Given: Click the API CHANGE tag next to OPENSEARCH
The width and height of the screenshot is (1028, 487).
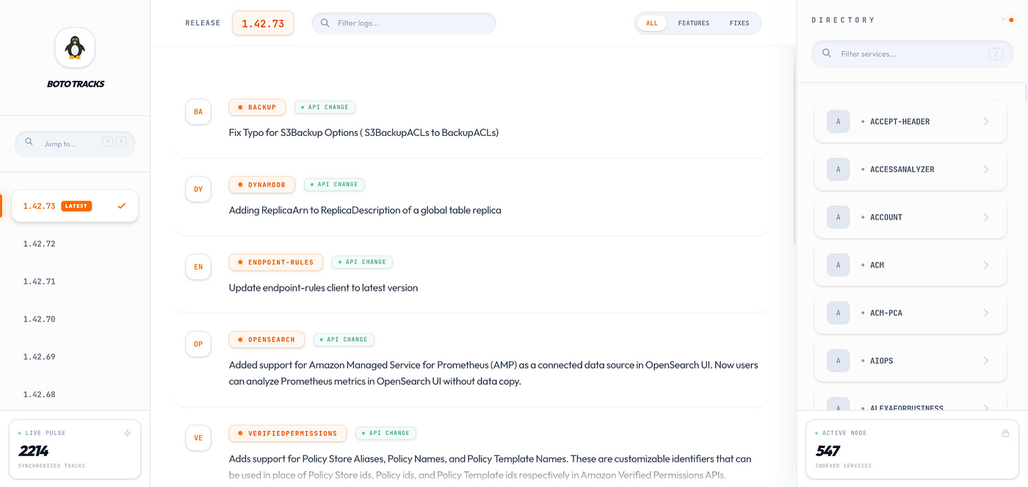Looking at the screenshot, I should coord(344,339).
